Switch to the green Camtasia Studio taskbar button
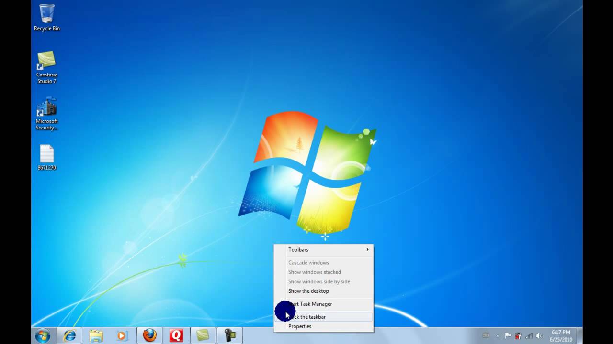Screen dimensions: 613x344 click(x=203, y=335)
